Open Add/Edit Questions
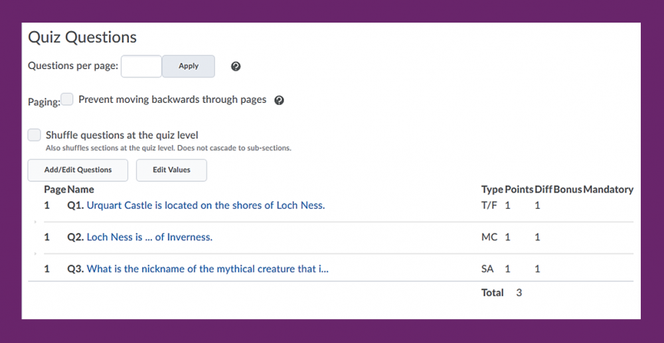The height and width of the screenshot is (343, 664). 78,170
